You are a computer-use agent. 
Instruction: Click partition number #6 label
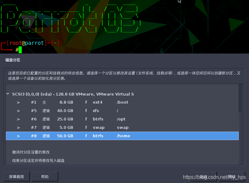34,119
